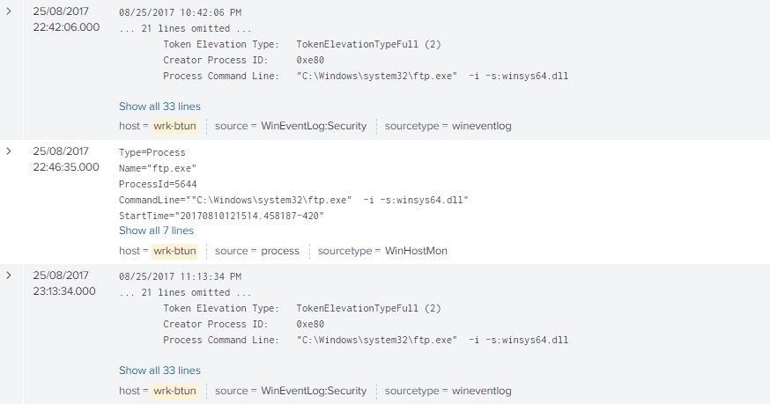Show all 33 lines of 11:13:34 PM event
Screen dimensions: 770x411
(159, 371)
